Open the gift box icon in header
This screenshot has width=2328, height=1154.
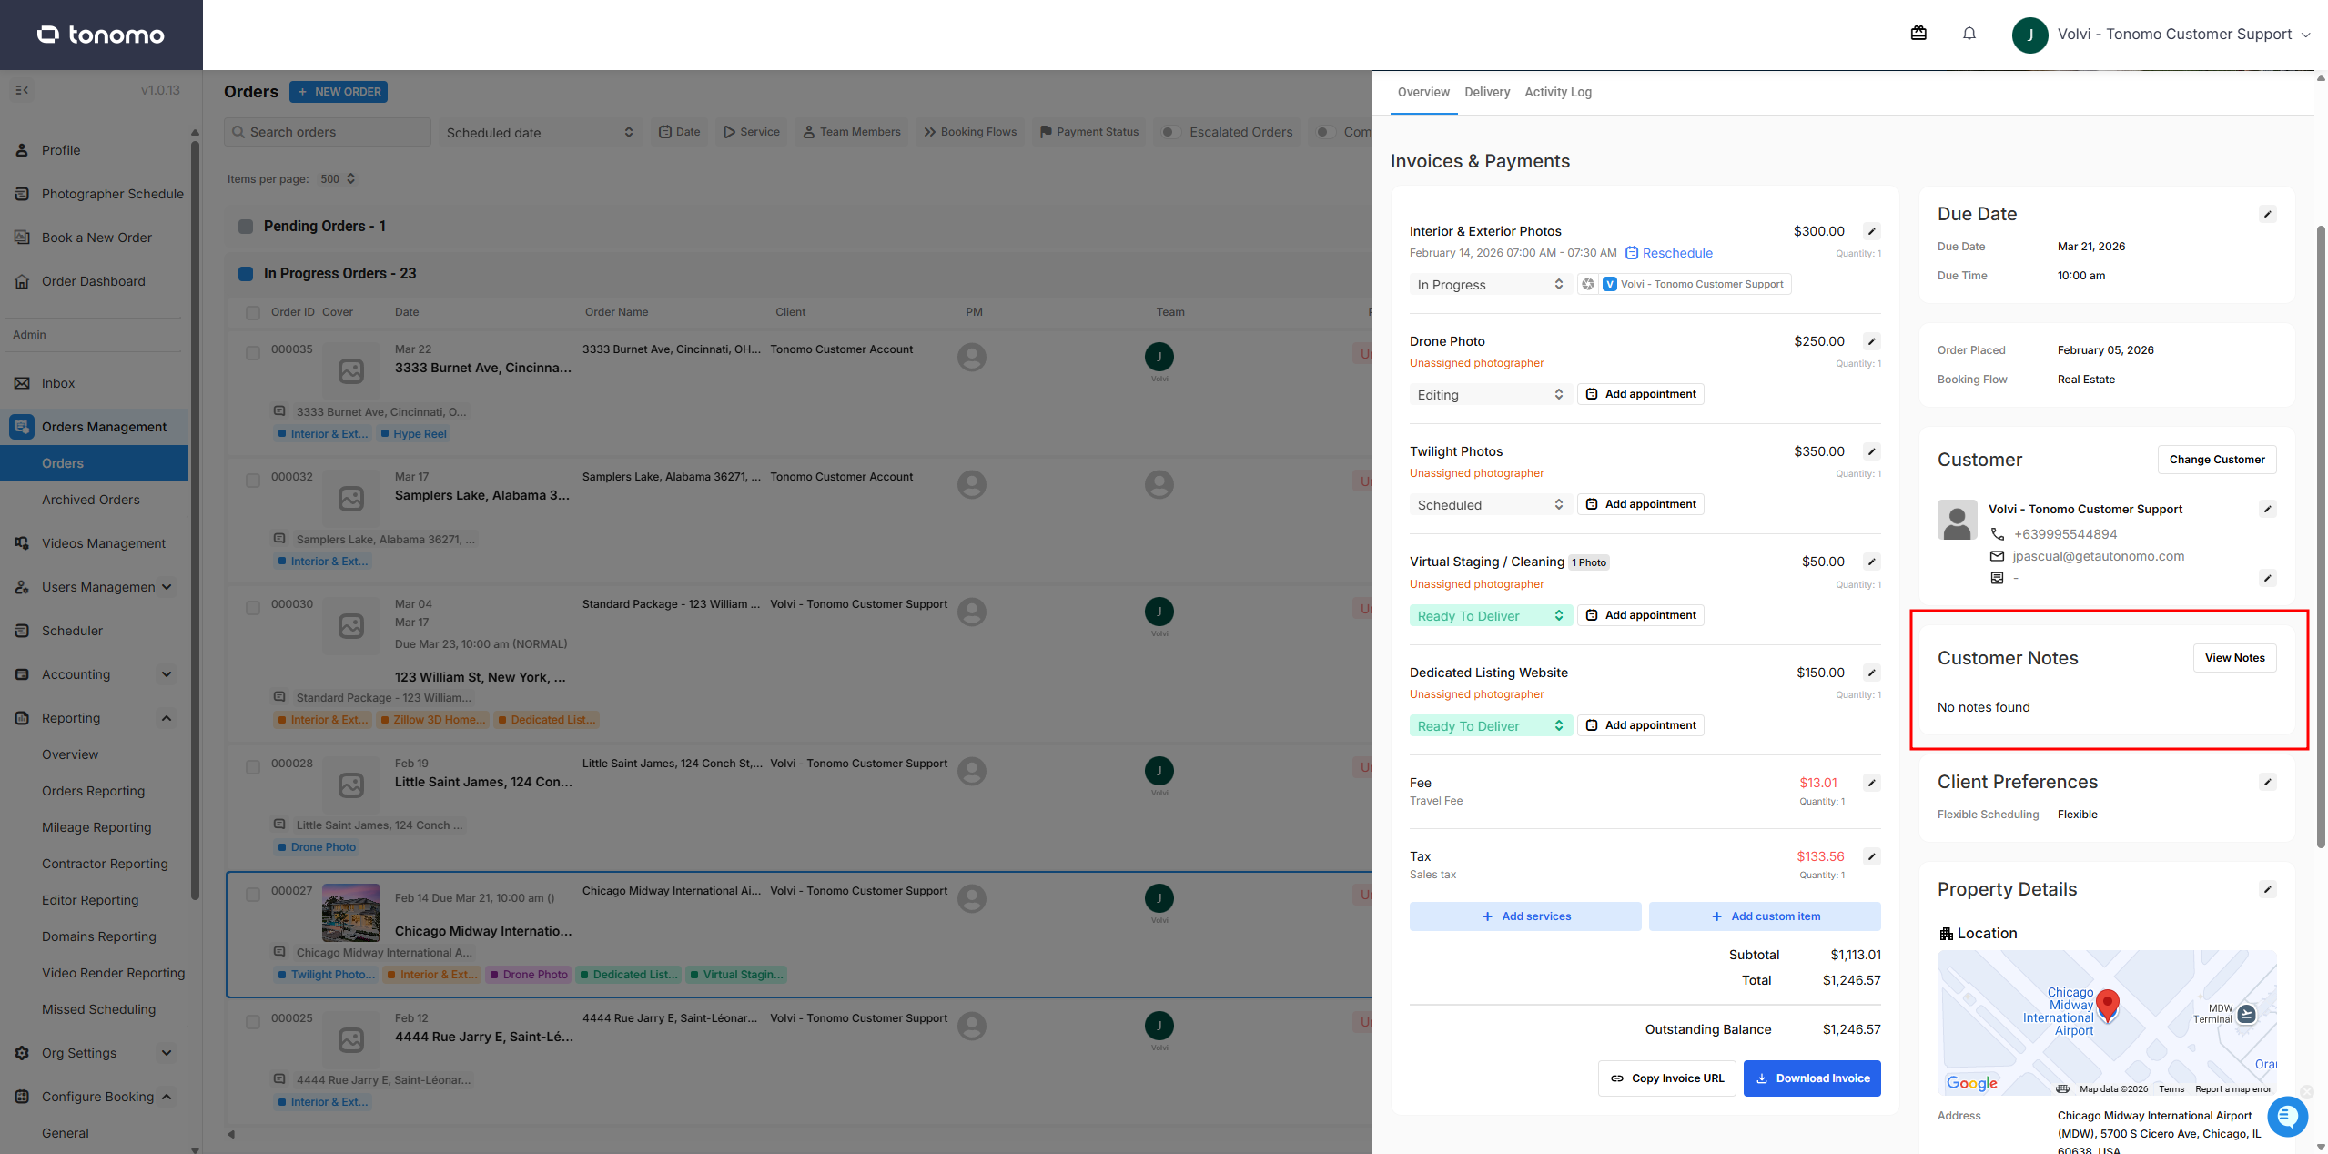pyautogui.click(x=1918, y=34)
